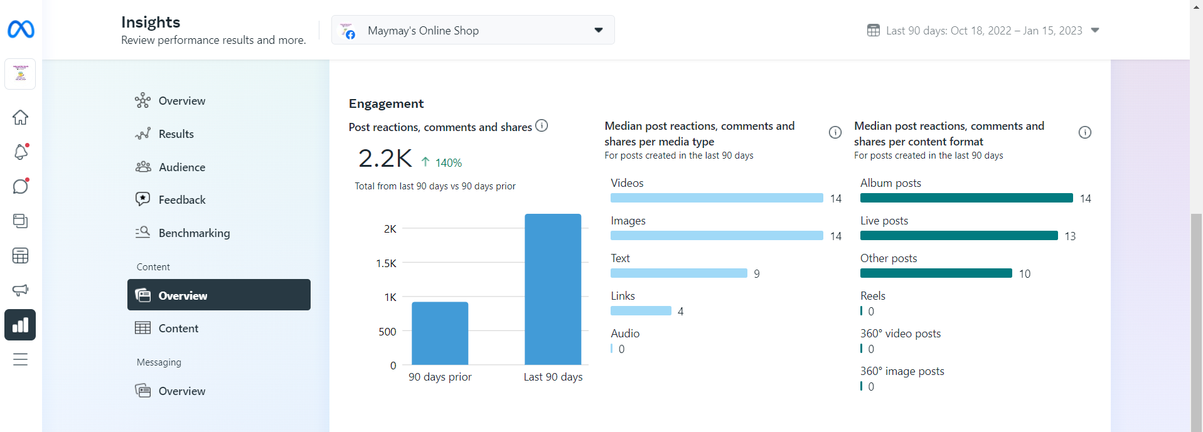This screenshot has height=432, width=1203.
Task: Click info icon beside Post reactions, comments and shares
Action: click(542, 126)
